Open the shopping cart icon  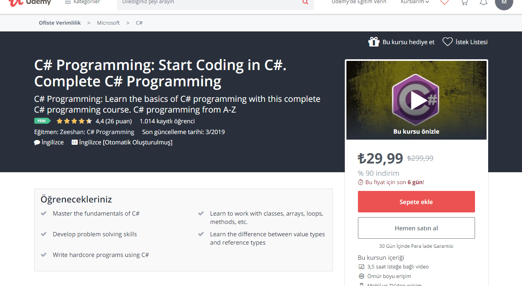(464, 2)
